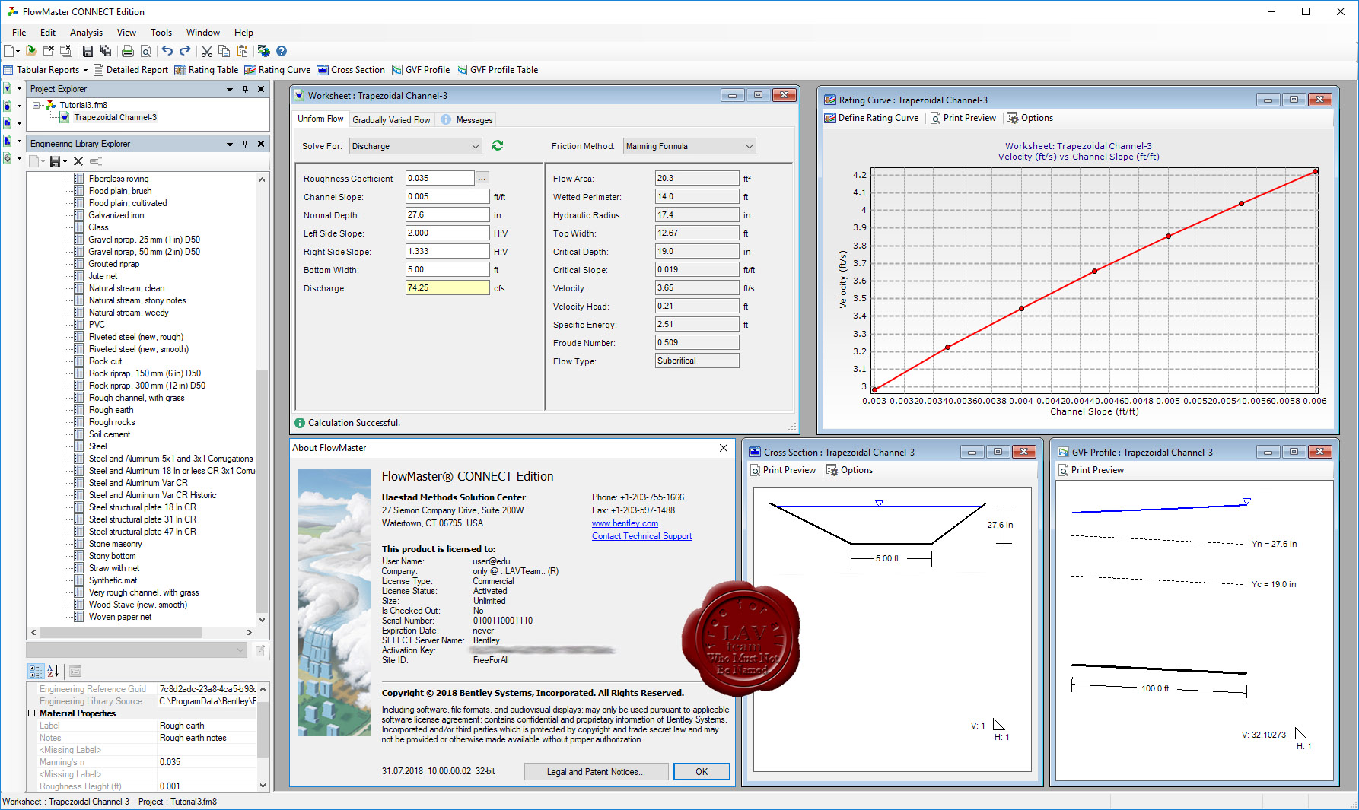Screen dimensions: 1359x810
Task: Pin the Project Explorer panel
Action: tap(245, 89)
